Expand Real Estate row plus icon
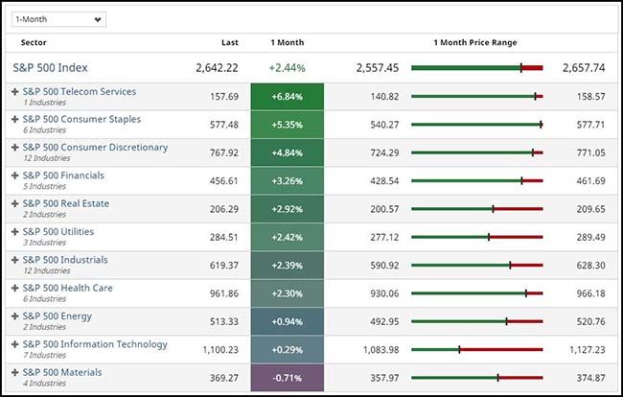The image size is (623, 397). (15, 203)
